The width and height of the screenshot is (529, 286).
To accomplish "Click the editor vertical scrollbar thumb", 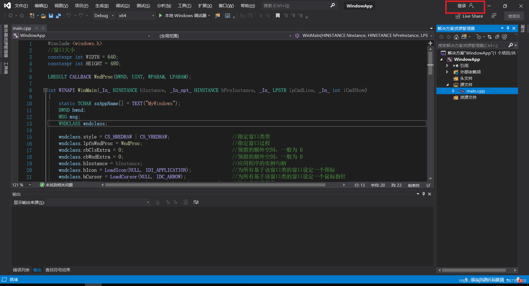I will pyautogui.click(x=430, y=63).
